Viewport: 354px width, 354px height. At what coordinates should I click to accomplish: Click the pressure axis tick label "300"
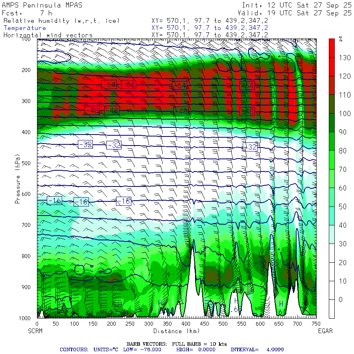tap(26, 101)
